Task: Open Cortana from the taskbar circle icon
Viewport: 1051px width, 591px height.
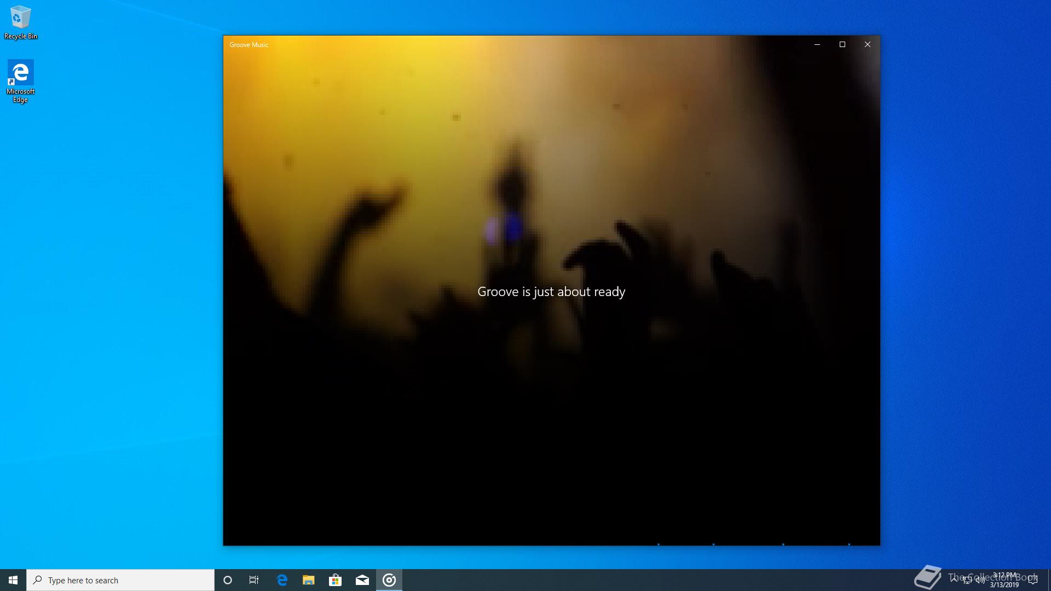Action: point(228,580)
